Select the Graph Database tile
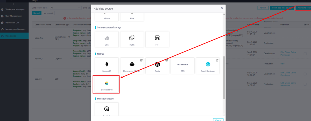This screenshot has height=121, width=311. tap(208, 66)
